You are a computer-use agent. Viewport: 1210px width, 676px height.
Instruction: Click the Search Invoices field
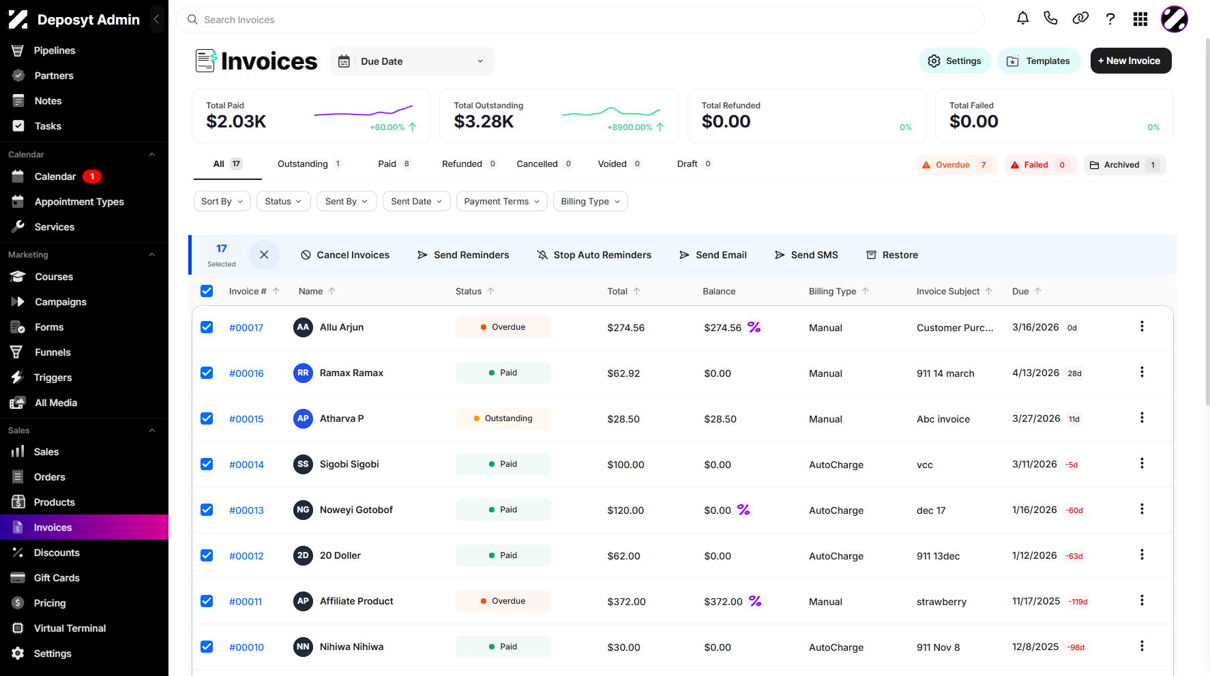(x=580, y=20)
